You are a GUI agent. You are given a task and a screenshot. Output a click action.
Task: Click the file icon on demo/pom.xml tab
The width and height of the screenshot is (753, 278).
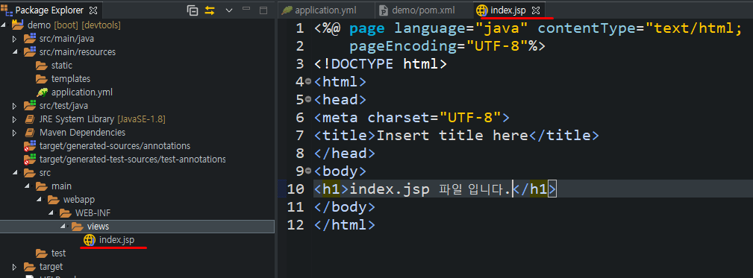384,10
